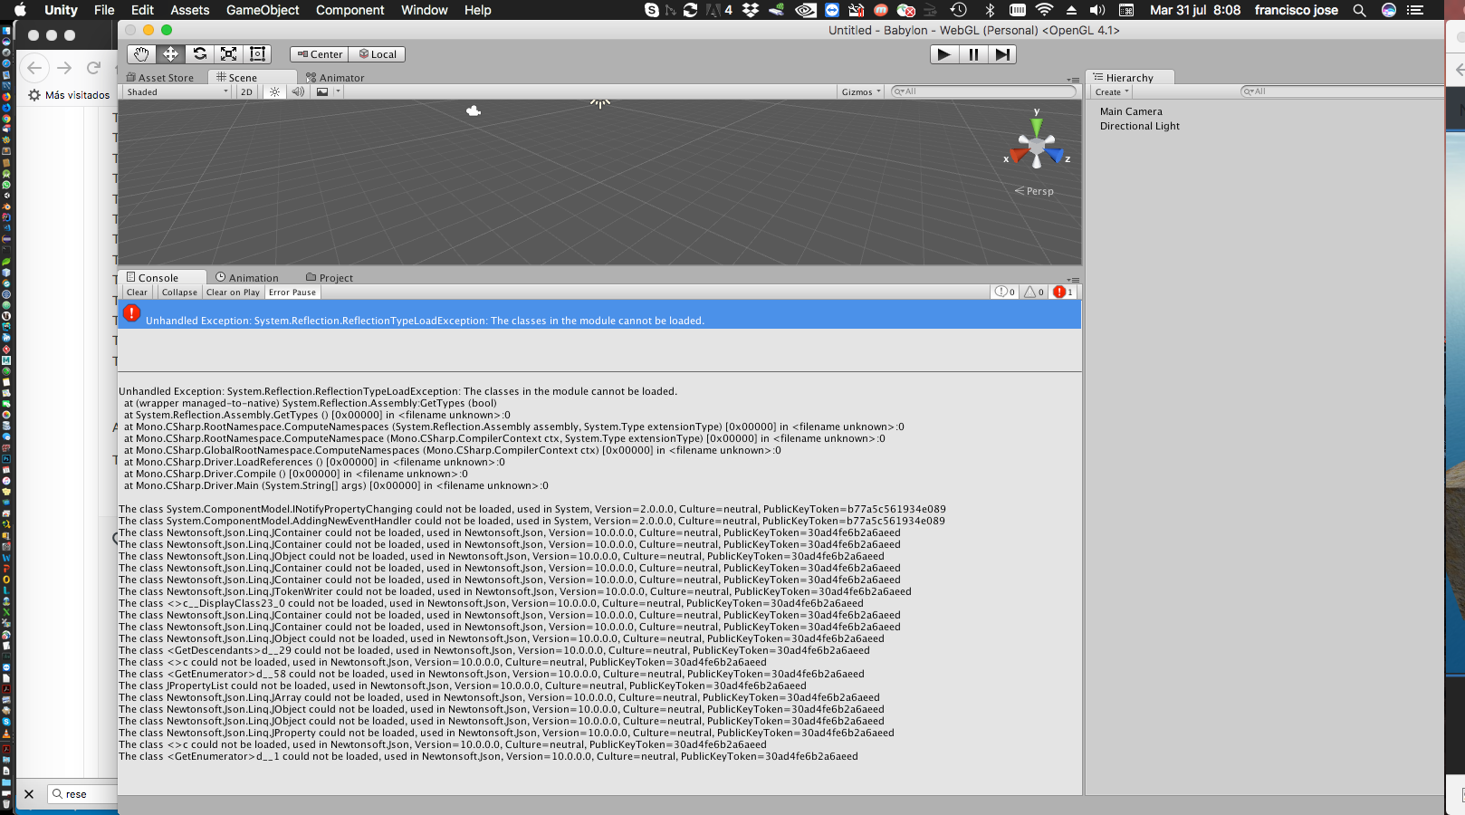The width and height of the screenshot is (1465, 815).
Task: Select Main Camera in Hierarchy
Action: click(x=1131, y=111)
